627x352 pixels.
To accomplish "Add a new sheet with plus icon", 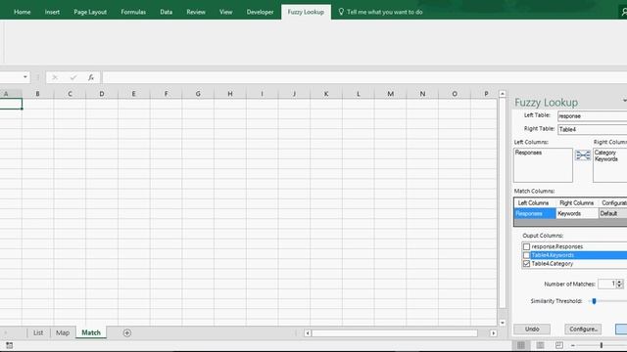I will point(127,332).
